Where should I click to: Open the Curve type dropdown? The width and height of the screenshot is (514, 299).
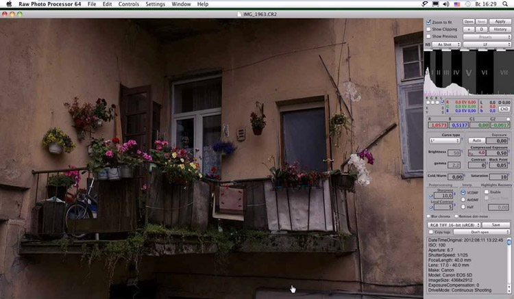pyautogui.click(x=445, y=141)
